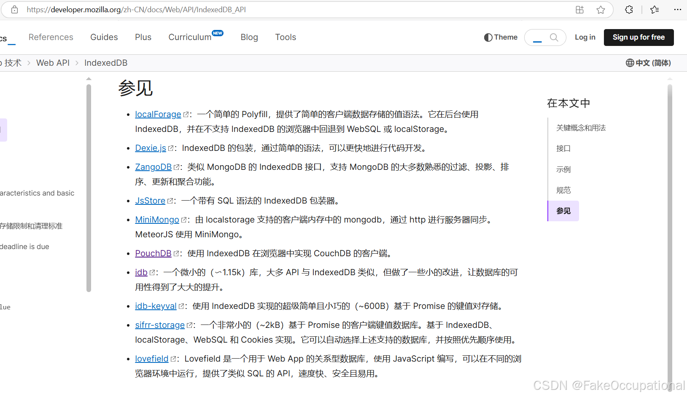The width and height of the screenshot is (687, 397).
Task: Open the Plus menu
Action: (143, 37)
